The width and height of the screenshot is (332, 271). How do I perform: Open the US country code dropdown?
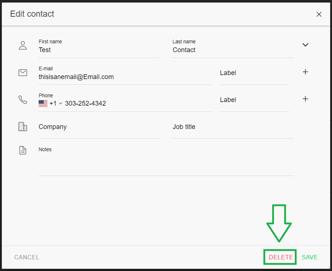[x=51, y=104]
